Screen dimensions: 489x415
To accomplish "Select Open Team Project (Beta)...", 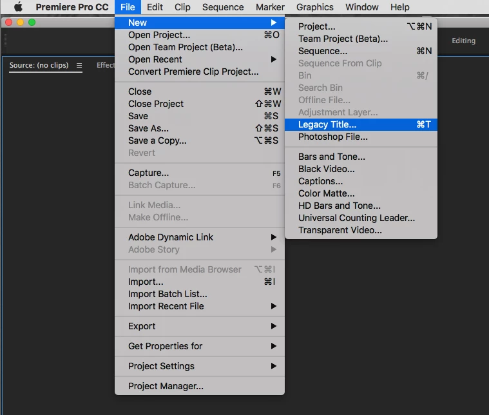I will point(200,47).
